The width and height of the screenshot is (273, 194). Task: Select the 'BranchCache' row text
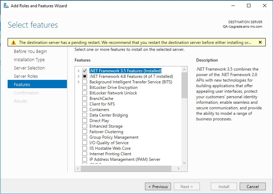click(101, 99)
